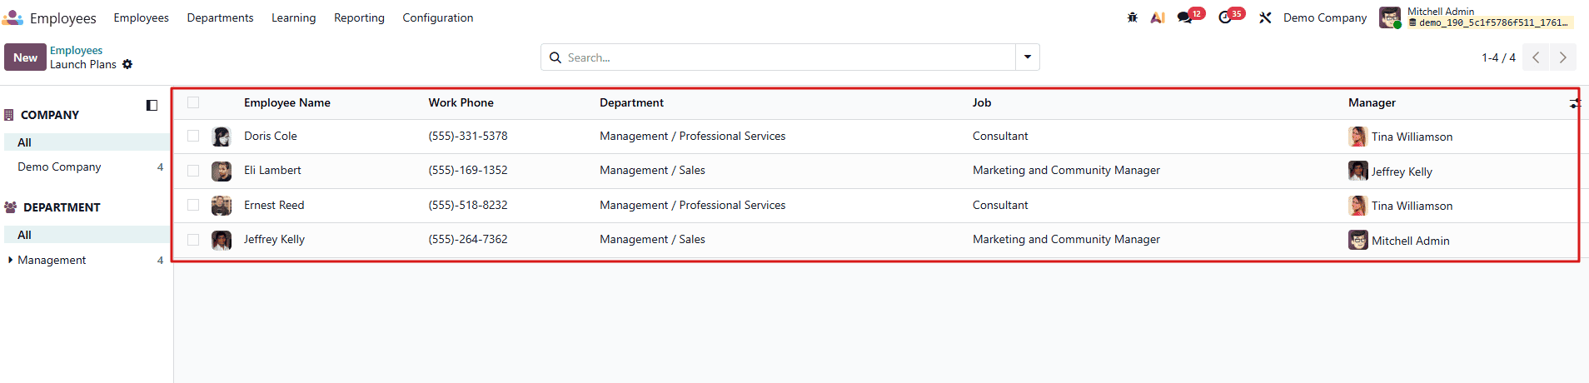
Task: Go to the previous page arrow
Action: (1536, 57)
